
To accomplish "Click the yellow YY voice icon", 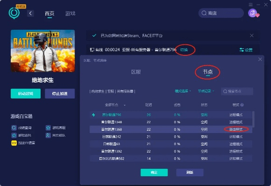I will (14, 143).
